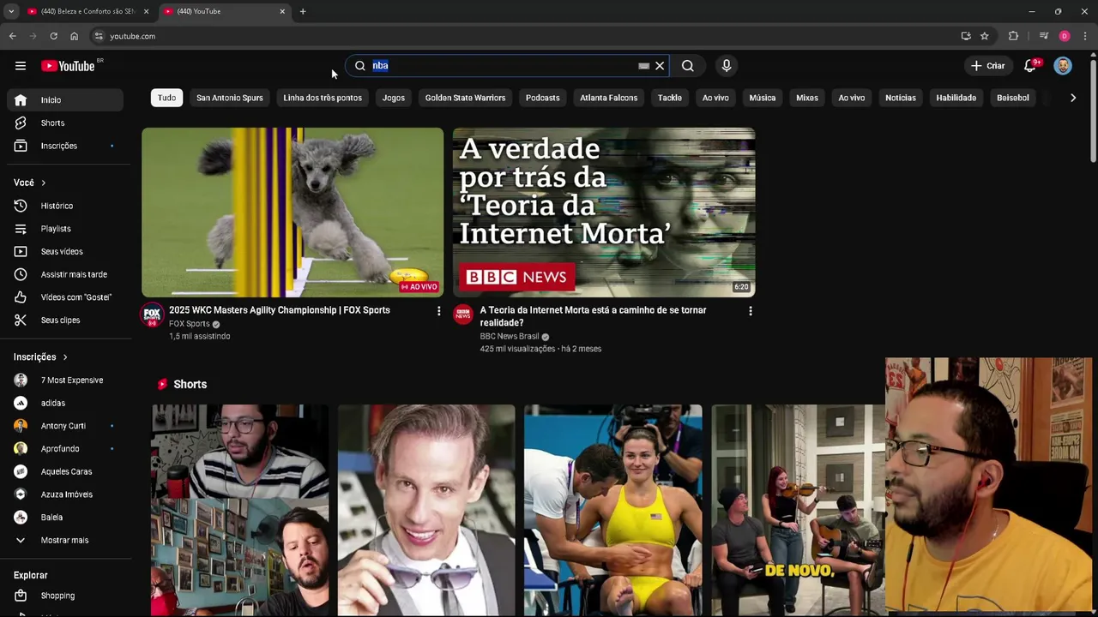Select the Linha dos três pontos chip
Image resolution: width=1098 pixels, height=617 pixels.
[x=323, y=98]
